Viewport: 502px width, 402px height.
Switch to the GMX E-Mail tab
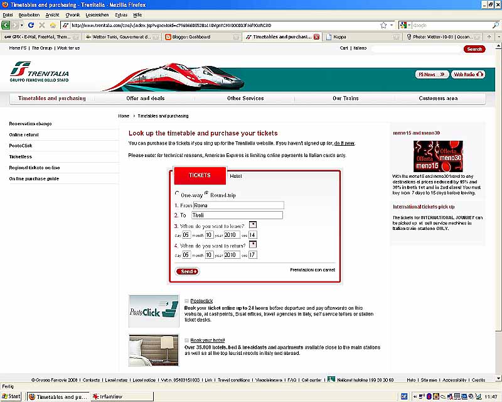coord(41,37)
